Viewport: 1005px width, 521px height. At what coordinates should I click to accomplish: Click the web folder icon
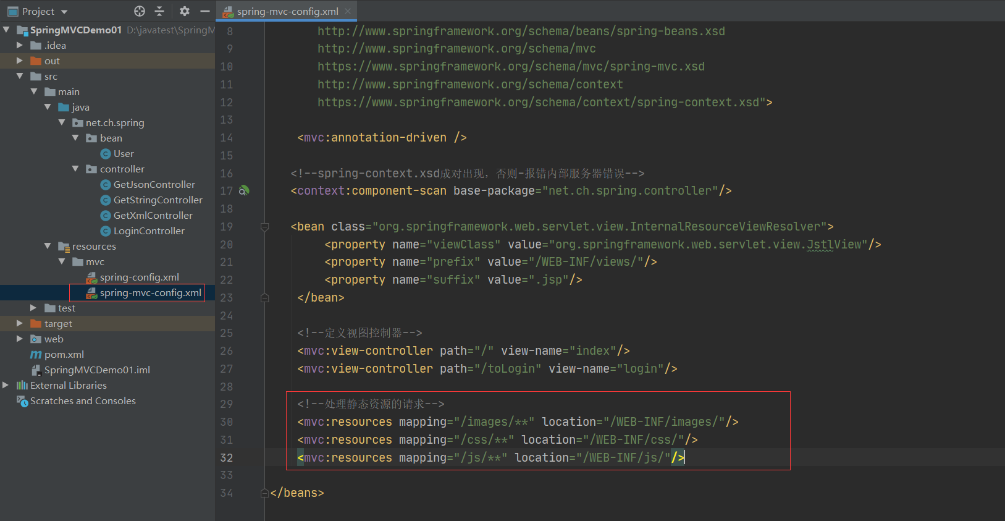pyautogui.click(x=36, y=339)
